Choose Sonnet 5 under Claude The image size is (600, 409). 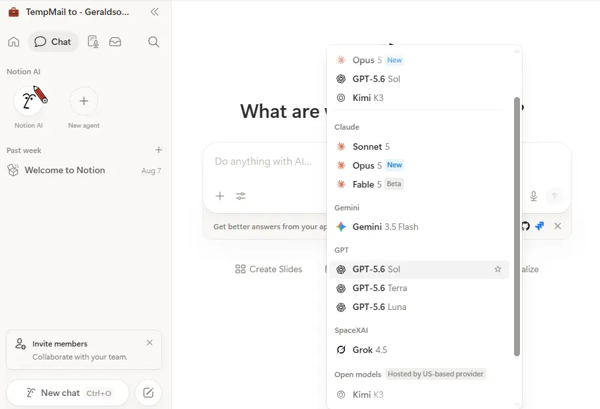[x=419, y=147]
